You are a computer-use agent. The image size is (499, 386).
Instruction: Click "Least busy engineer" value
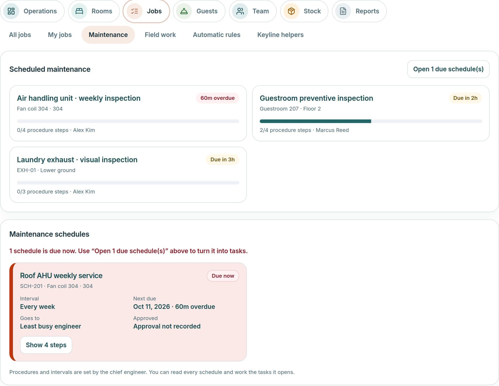(50, 326)
